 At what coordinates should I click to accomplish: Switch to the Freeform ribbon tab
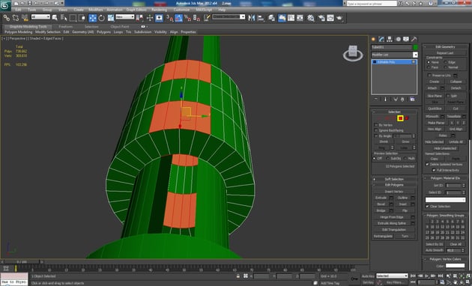pos(65,26)
